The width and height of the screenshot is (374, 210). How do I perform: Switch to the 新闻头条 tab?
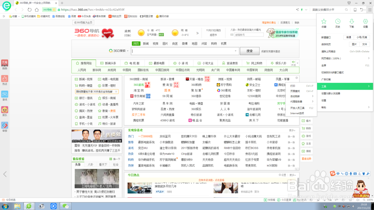click(x=108, y=63)
